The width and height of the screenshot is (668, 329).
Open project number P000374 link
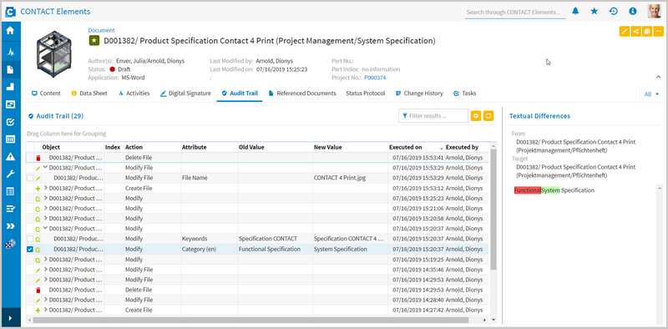coord(375,78)
